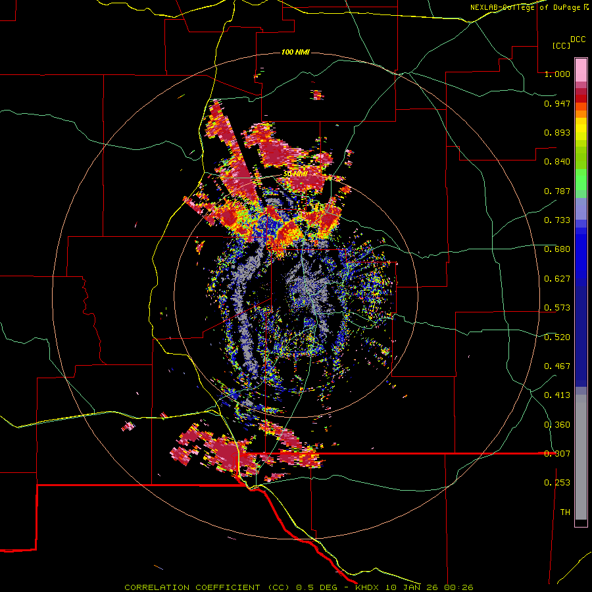This screenshot has height=592, width=592.
Task: Click the TH threshold label on the legend
Action: coord(565,512)
